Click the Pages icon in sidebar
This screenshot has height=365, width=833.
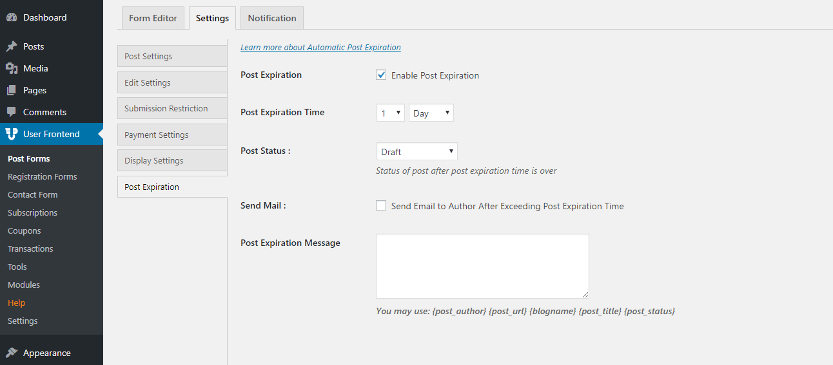click(12, 90)
